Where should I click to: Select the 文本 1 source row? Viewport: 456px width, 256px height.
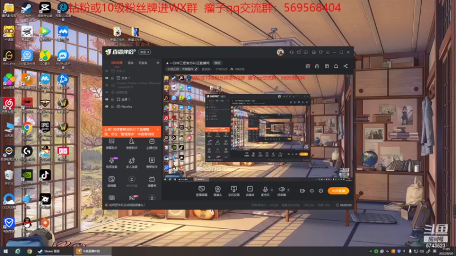(132, 78)
